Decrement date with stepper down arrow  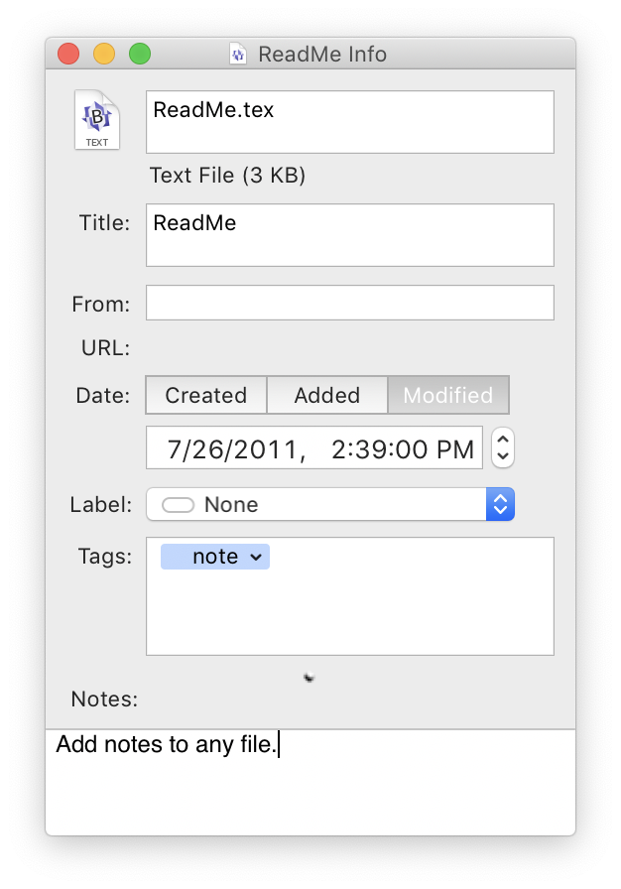click(x=503, y=456)
